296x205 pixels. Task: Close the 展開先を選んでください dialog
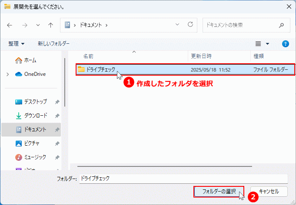(x=289, y=7)
